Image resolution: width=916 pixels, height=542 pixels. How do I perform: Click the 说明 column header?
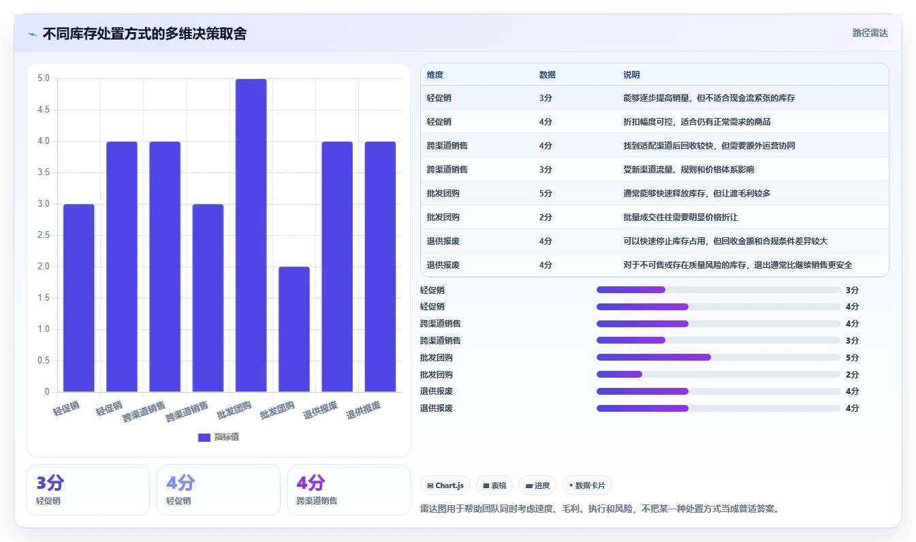coord(631,75)
